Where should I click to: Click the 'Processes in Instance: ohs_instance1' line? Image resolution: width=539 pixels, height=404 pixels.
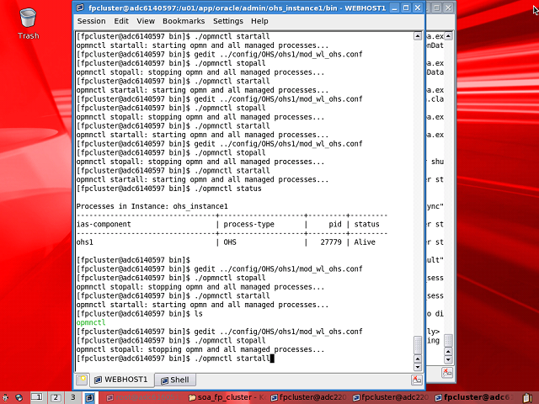(x=152, y=206)
